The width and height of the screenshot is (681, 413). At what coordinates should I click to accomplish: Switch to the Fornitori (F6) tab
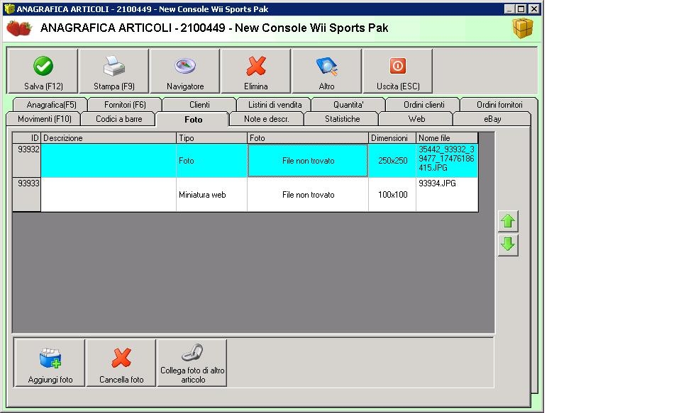tap(125, 105)
